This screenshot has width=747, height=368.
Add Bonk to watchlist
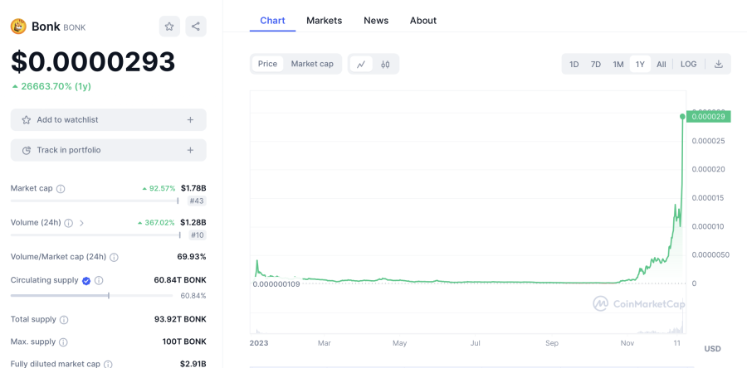pyautogui.click(x=108, y=120)
